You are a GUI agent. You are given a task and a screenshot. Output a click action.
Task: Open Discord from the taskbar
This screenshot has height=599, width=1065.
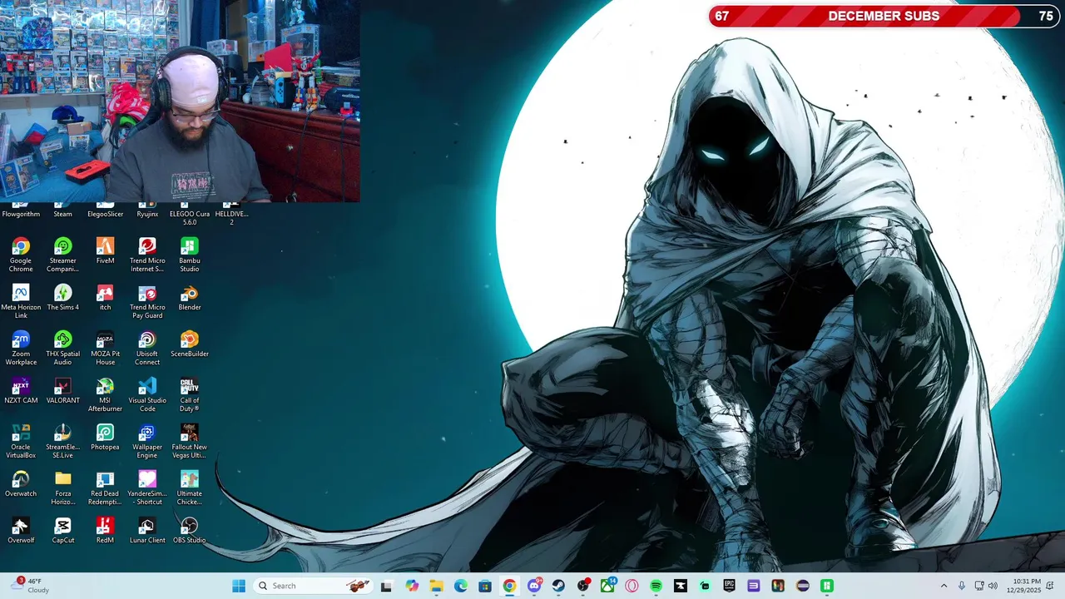click(x=534, y=586)
